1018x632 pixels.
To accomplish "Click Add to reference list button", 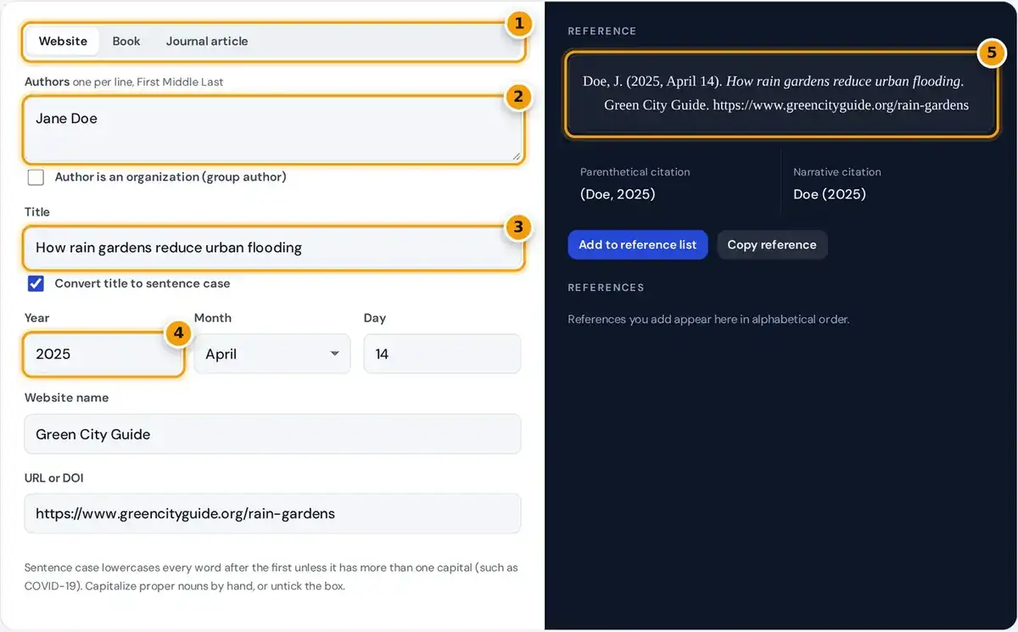I will 638,244.
